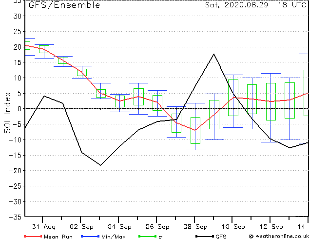Click the green sigma box at 10 Sep

pyautogui.click(x=233, y=98)
